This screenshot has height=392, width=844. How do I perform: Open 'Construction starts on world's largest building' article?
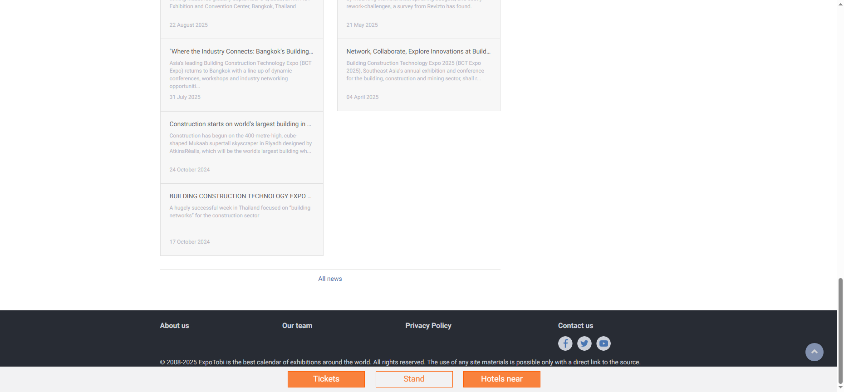pyautogui.click(x=240, y=124)
